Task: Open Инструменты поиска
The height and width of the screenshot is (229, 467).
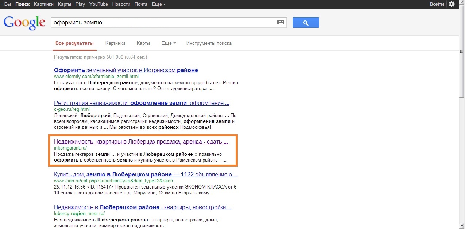Action: pyautogui.click(x=209, y=43)
